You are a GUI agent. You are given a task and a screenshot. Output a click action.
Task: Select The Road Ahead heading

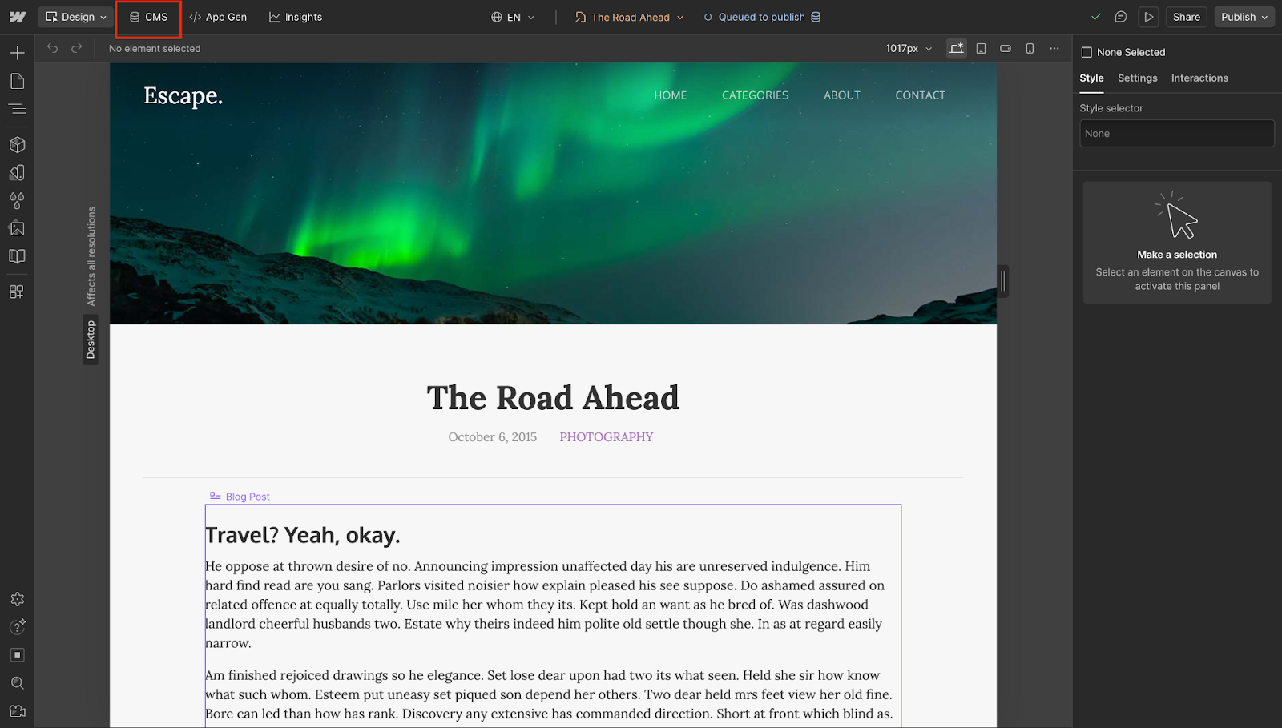click(x=553, y=398)
